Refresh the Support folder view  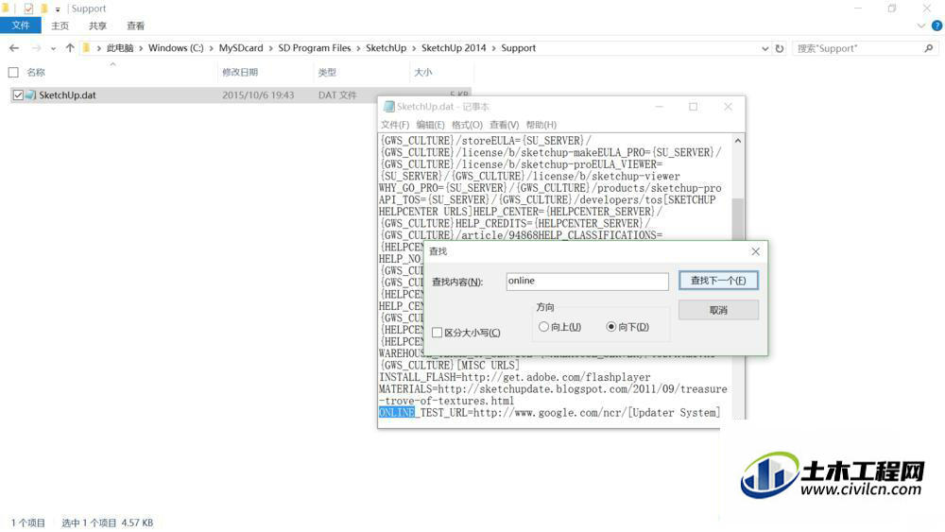[x=780, y=48]
